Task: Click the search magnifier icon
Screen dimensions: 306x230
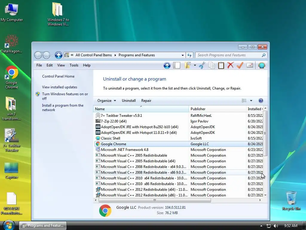Action: (264, 55)
